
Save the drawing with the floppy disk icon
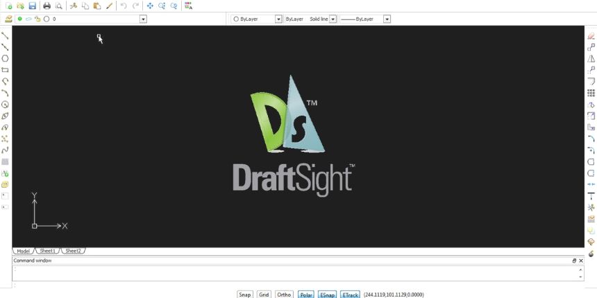pos(33,6)
